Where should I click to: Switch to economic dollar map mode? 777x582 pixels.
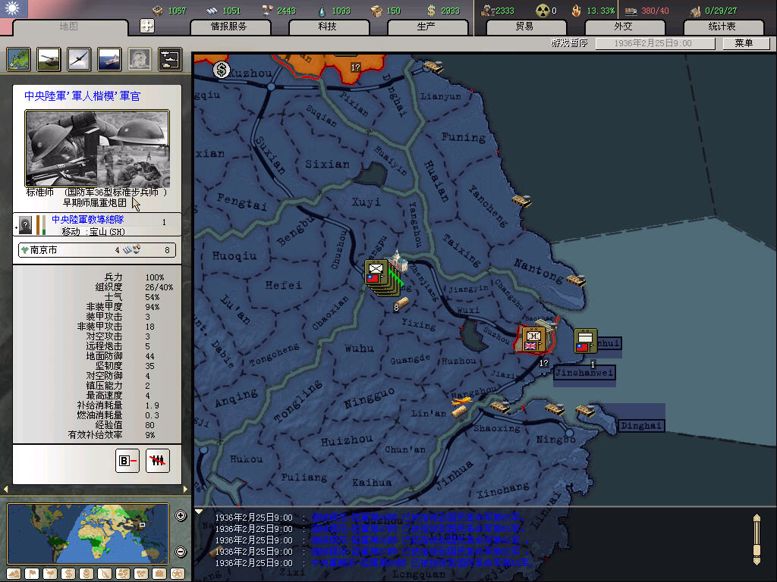click(x=68, y=574)
